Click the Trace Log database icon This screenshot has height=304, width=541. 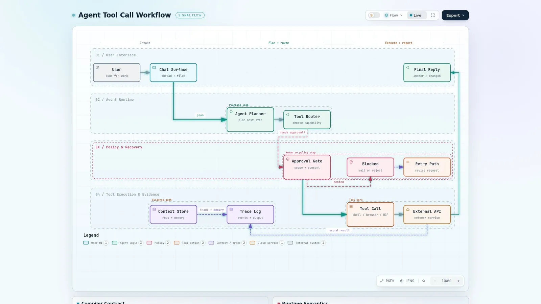coord(231,209)
